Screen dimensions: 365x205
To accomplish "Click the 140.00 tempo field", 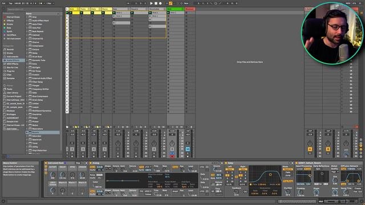I will [18, 3].
